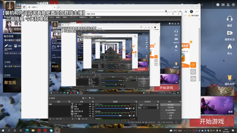Viewport: 237px width, 133px height.
Task: Open the 场景集合(S) menu in OBS
Action: [83, 17]
